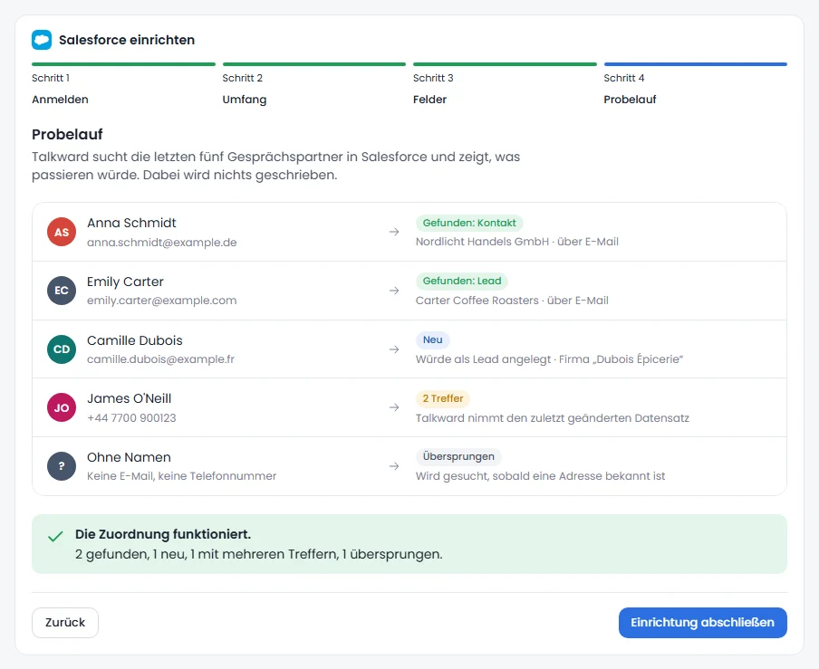The image size is (819, 669).
Task: Go to Schritt 3 Felder step
Action: click(505, 84)
